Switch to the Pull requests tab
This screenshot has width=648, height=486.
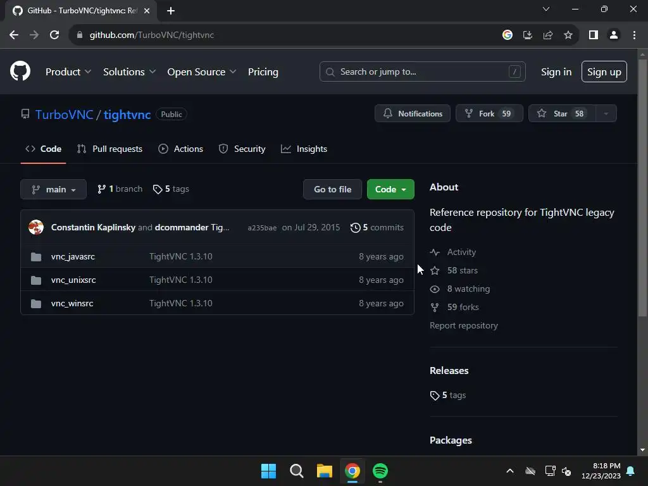109,149
